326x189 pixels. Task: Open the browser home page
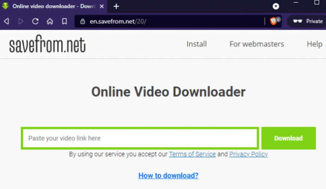[50, 21]
